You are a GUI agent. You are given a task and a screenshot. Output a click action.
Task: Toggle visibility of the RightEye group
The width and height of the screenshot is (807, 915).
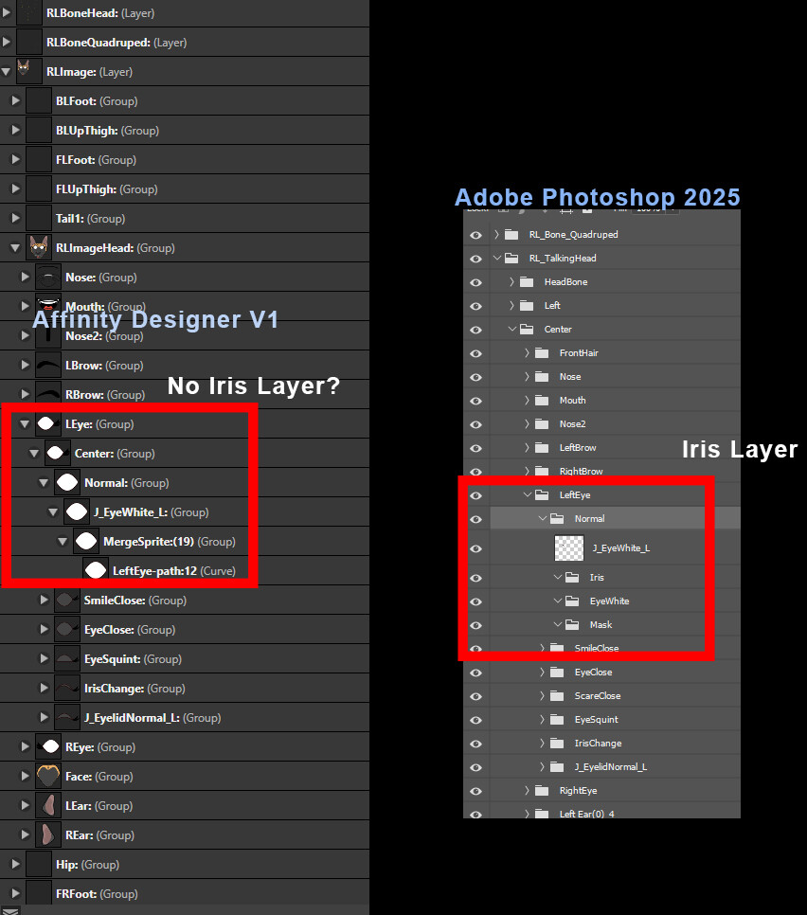476,791
